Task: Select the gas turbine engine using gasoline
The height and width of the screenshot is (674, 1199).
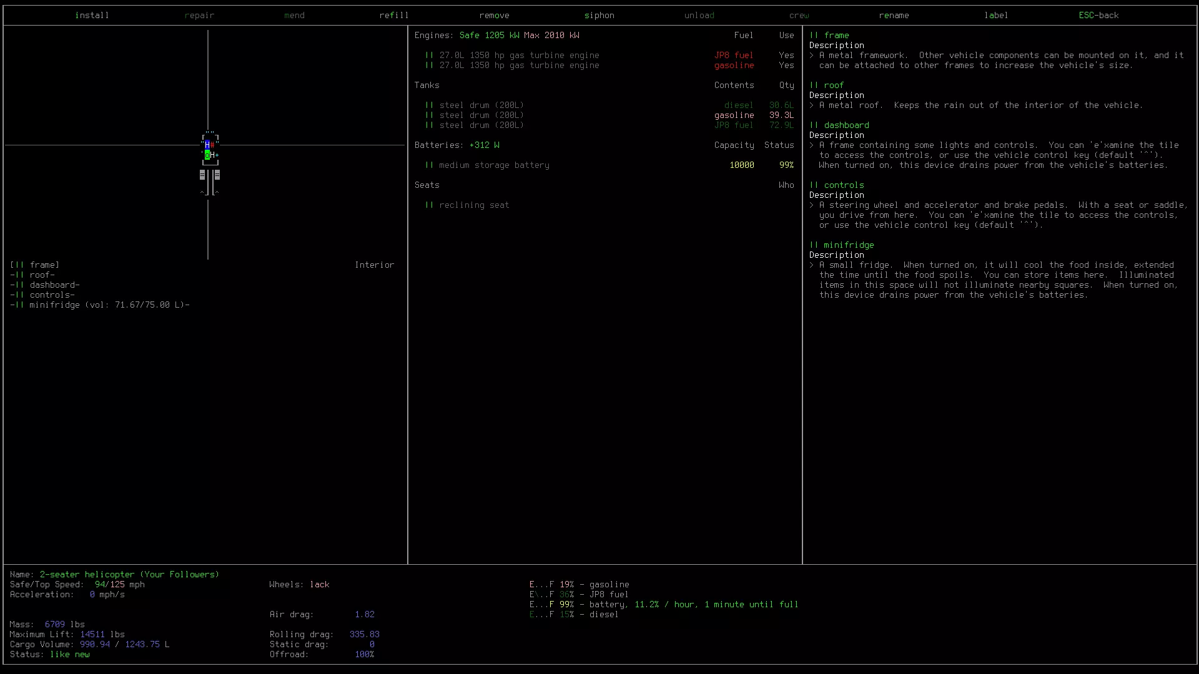Action: click(609, 65)
